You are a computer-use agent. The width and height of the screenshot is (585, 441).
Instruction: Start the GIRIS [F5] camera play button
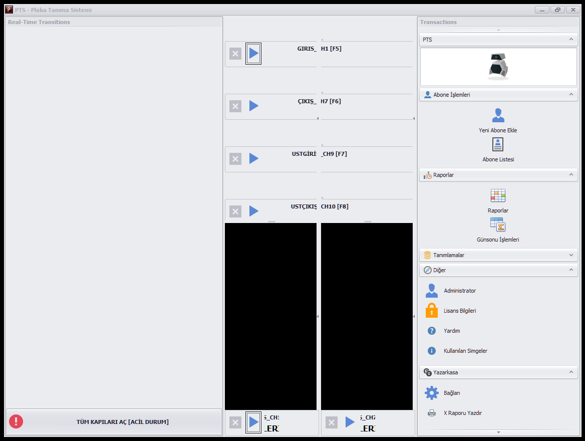coord(254,54)
